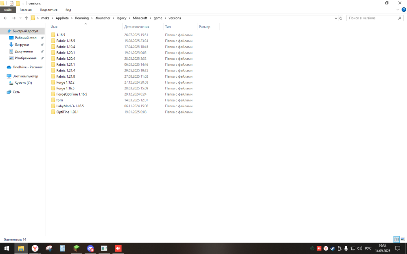Select the Fabric 1.16.5 folder

(x=66, y=41)
